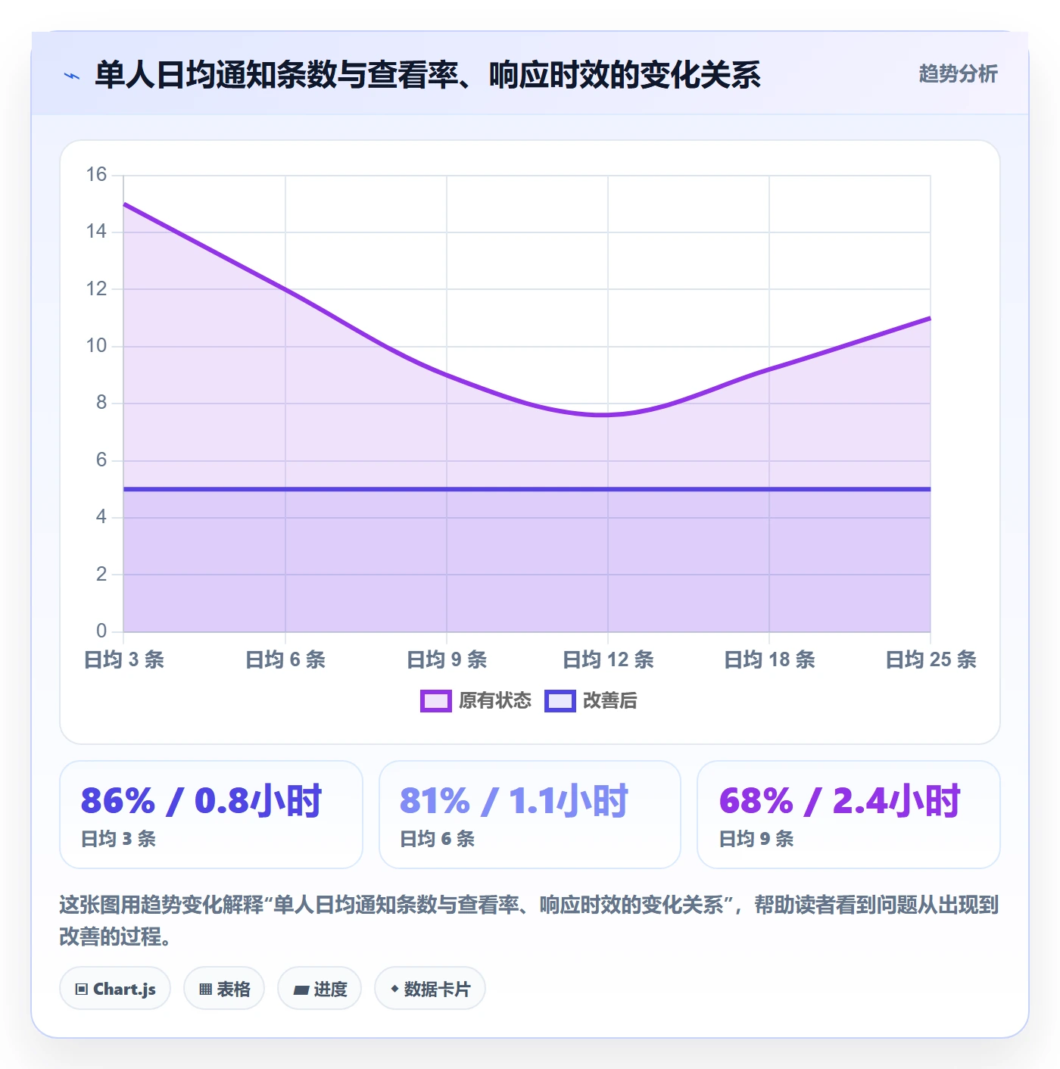Click the 日均 6 条 label under 81%
The width and height of the screenshot is (1060, 1069).
tap(437, 839)
